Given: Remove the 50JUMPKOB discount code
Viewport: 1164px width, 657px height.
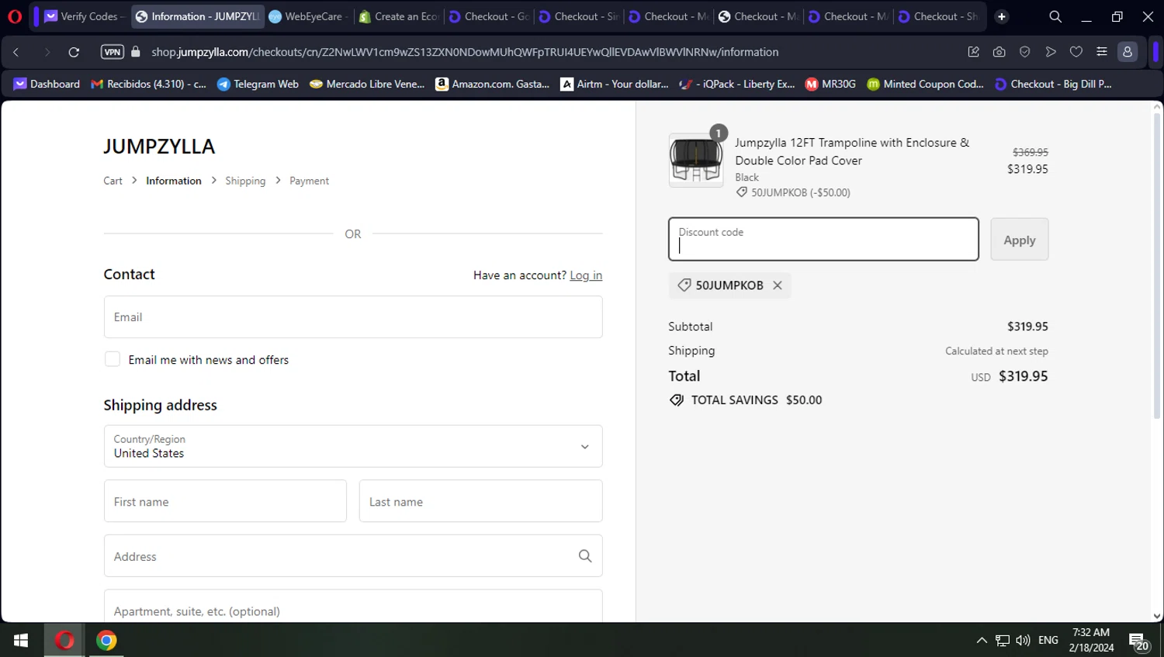Looking at the screenshot, I should click(778, 285).
